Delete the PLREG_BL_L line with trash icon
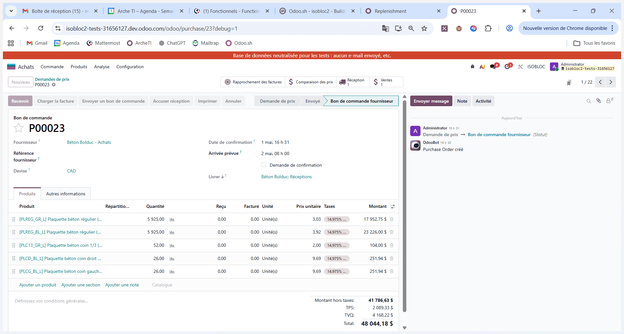624x334 pixels. click(x=392, y=232)
